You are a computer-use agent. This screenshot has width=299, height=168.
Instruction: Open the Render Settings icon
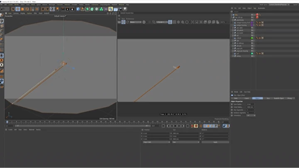click(x=72, y=9)
